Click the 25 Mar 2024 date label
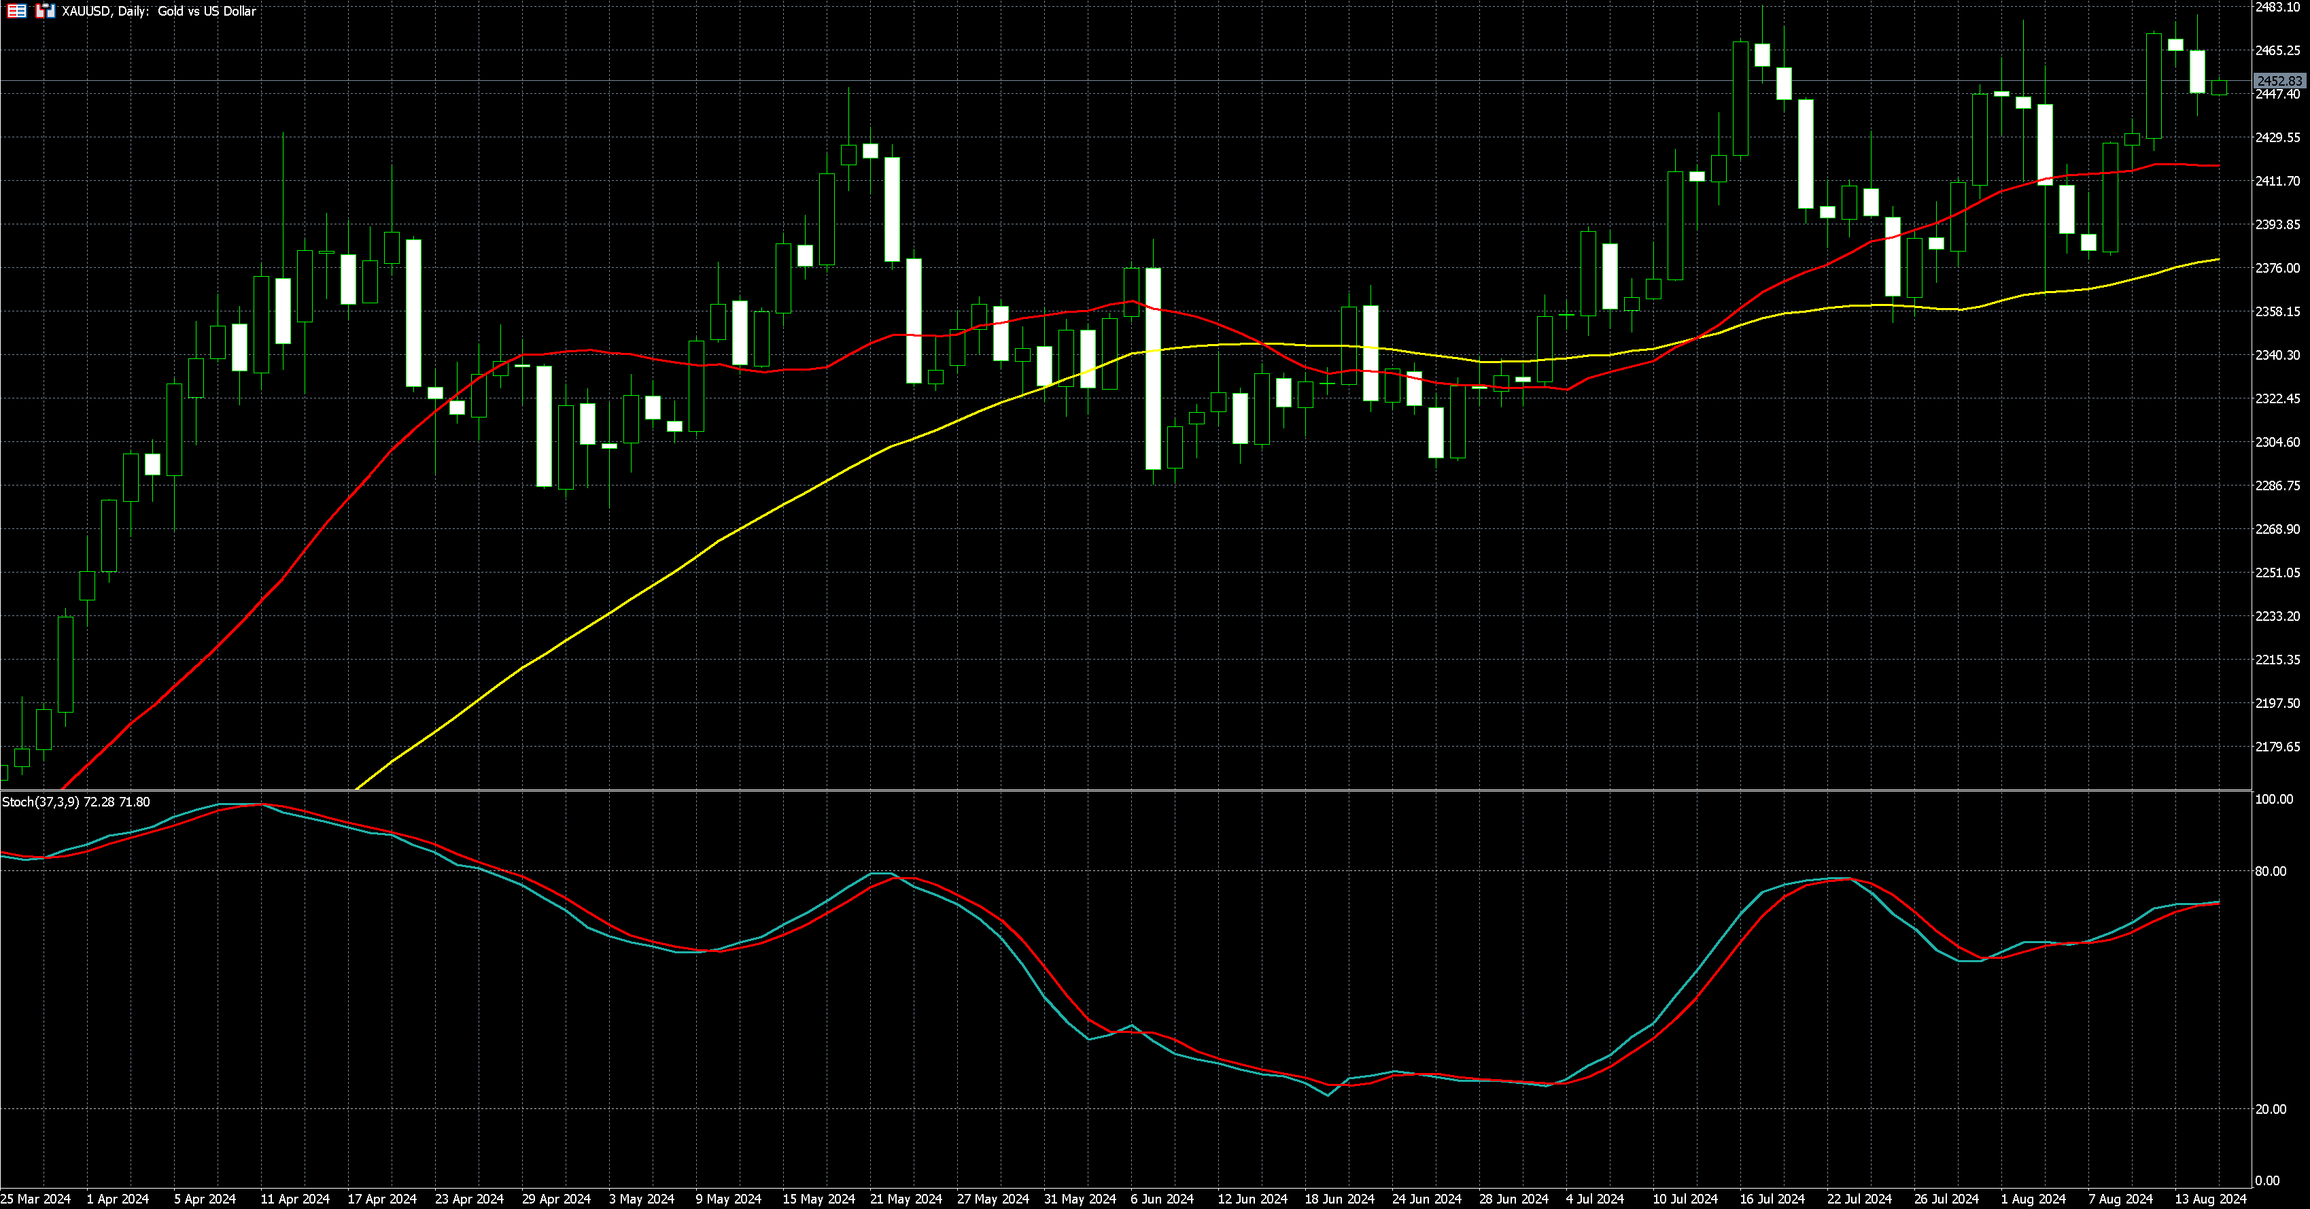2310x1209 pixels. click(x=36, y=1199)
